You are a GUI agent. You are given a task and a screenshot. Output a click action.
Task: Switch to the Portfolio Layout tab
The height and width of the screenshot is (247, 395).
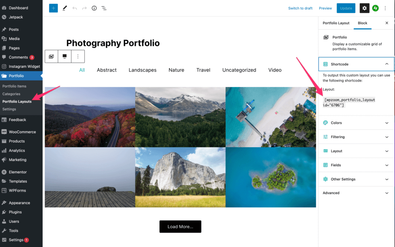click(336, 23)
